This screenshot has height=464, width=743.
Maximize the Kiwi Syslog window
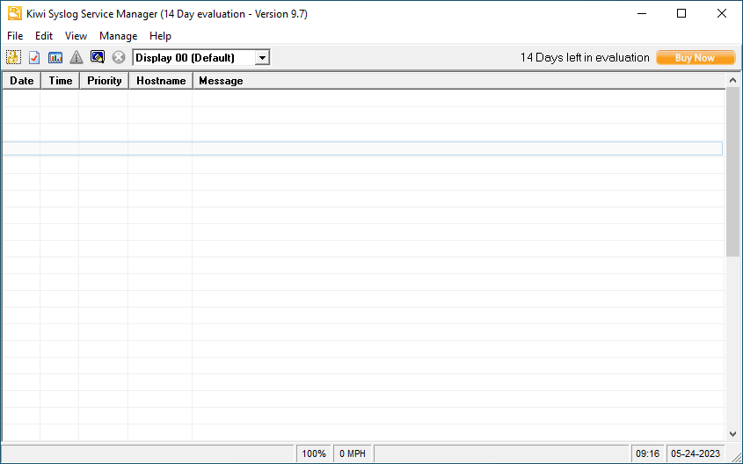(x=681, y=14)
